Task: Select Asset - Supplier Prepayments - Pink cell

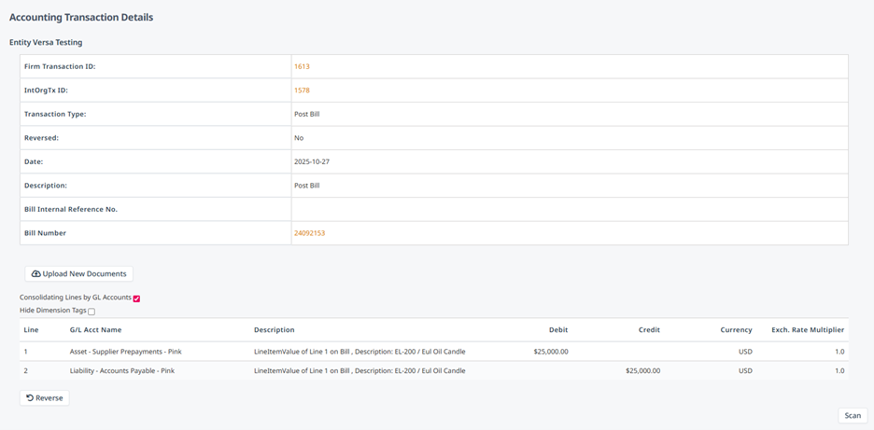Action: point(125,352)
